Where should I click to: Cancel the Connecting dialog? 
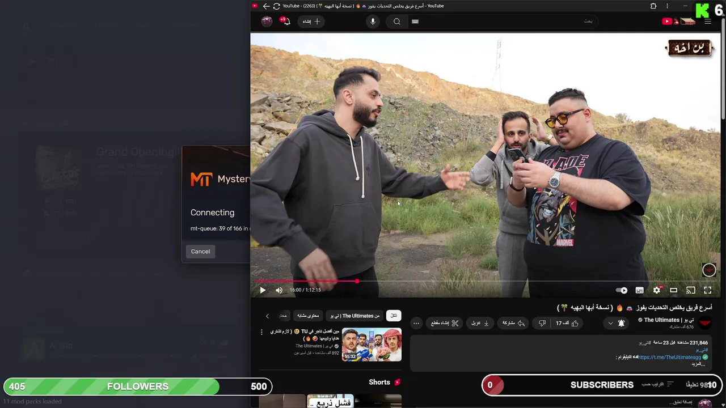tap(200, 252)
